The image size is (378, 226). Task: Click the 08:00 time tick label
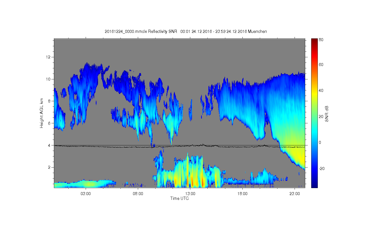[x=138, y=194]
